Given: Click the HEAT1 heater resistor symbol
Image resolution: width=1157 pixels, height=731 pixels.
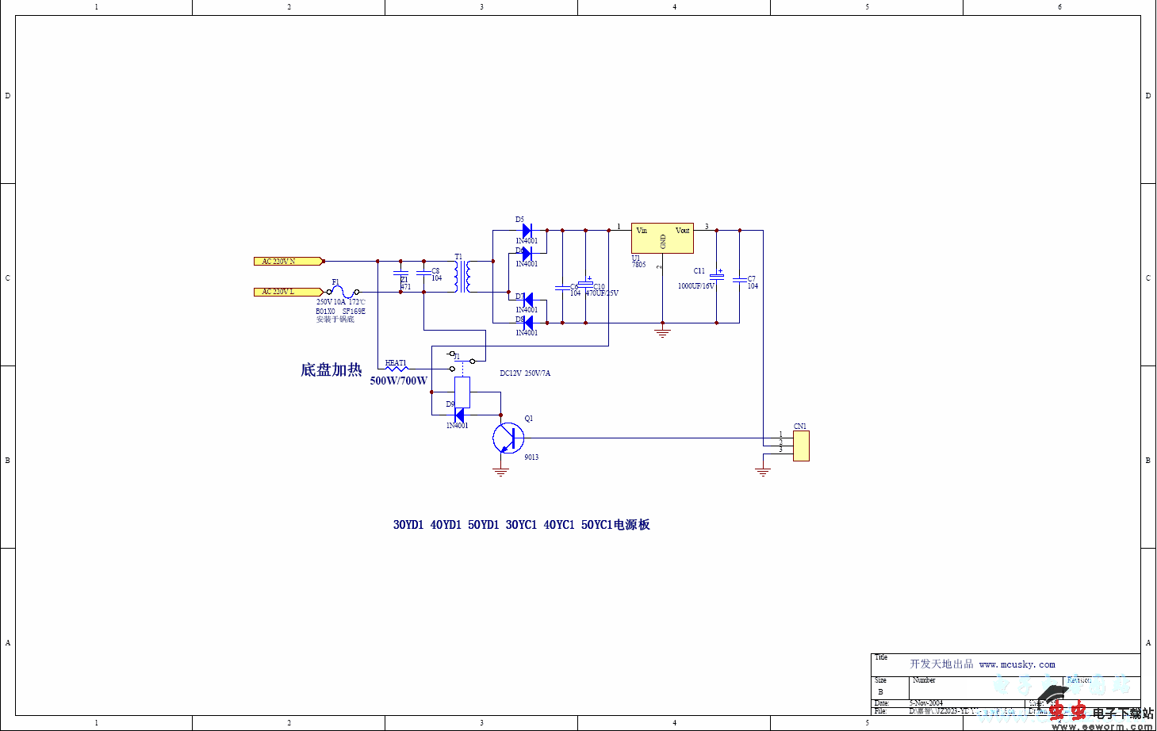Looking at the screenshot, I should tap(396, 369).
